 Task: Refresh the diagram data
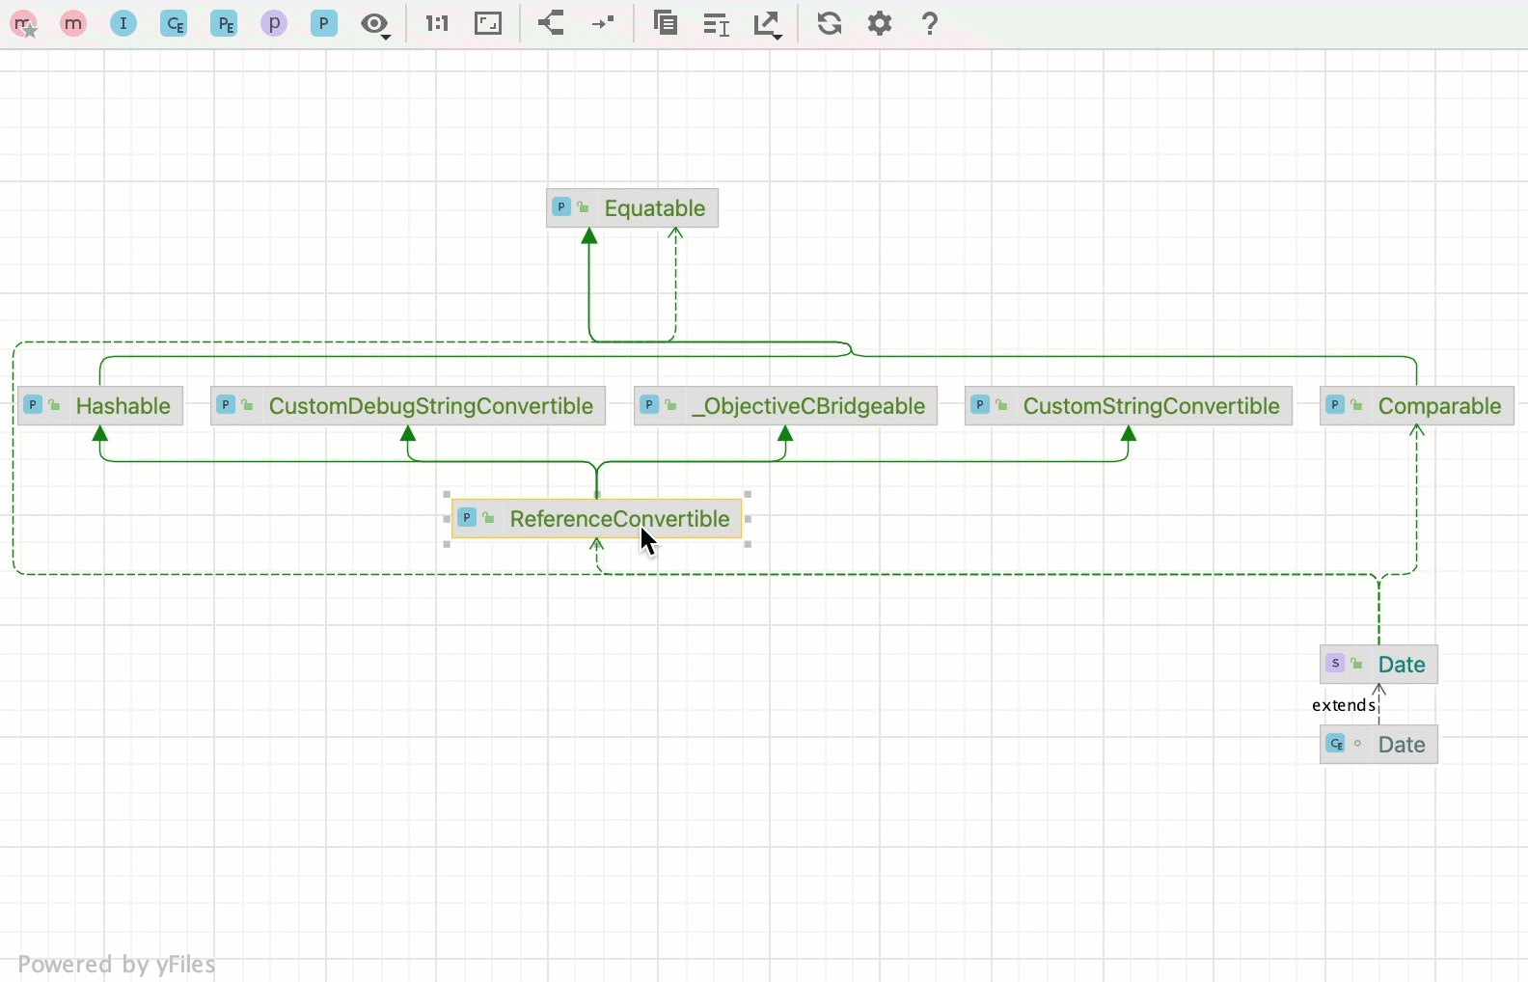click(x=830, y=23)
